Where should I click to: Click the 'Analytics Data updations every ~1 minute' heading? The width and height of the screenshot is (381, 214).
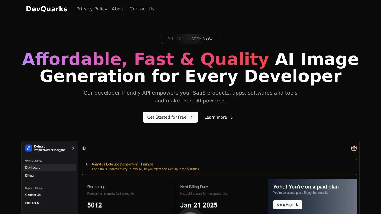click(122, 164)
